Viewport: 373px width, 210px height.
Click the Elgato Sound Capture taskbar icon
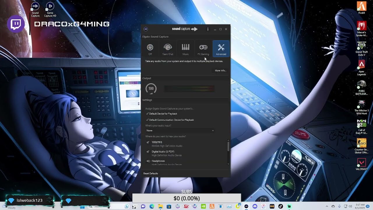246,206
